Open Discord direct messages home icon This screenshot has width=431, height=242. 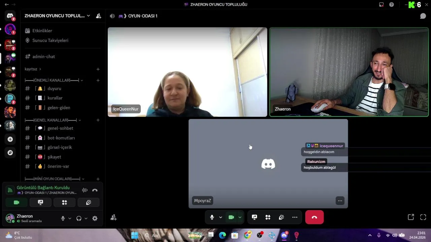[10, 16]
